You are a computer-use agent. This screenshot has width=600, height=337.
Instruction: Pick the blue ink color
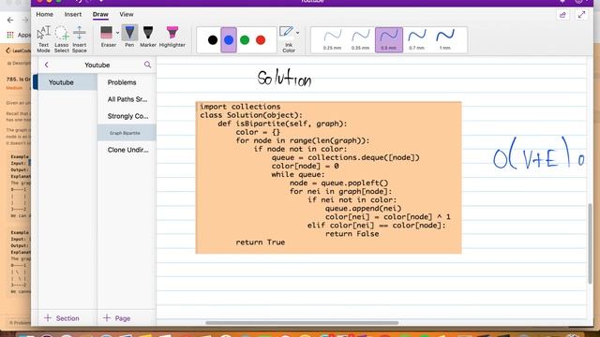click(229, 39)
